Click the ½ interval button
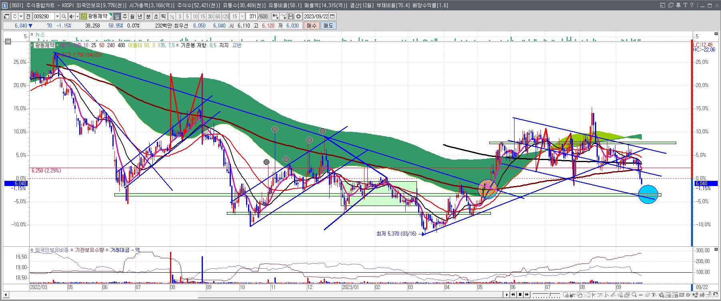This screenshot has height=301, width=721. [x=172, y=16]
